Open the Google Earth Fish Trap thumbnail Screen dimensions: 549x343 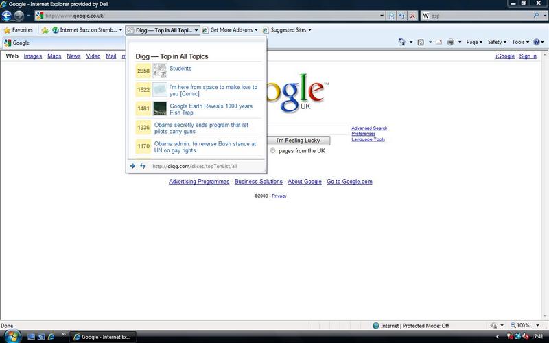pyautogui.click(x=160, y=108)
